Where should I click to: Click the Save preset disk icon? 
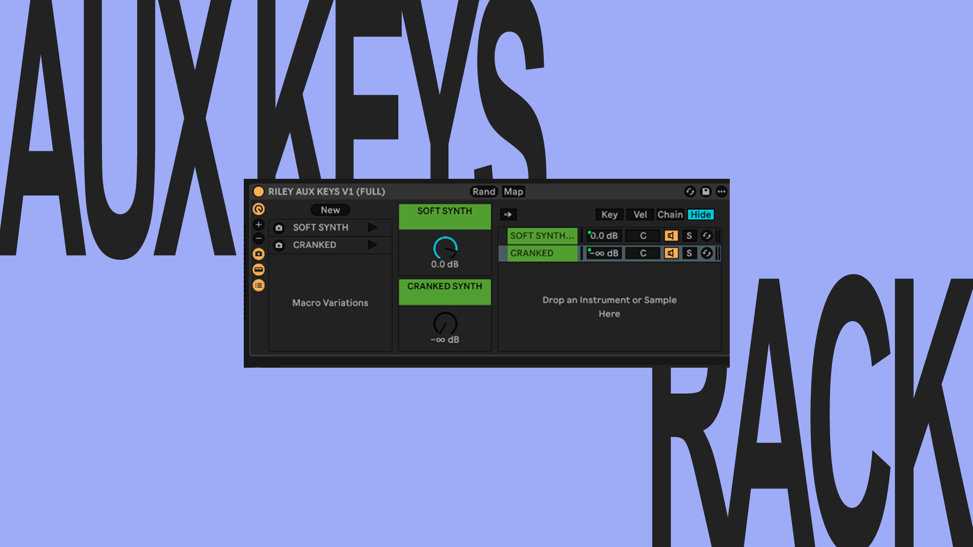tap(705, 191)
